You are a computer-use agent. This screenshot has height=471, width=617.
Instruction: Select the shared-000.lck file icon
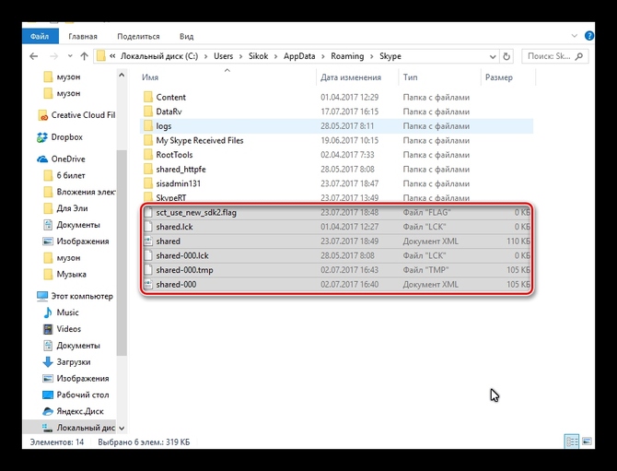(148, 255)
